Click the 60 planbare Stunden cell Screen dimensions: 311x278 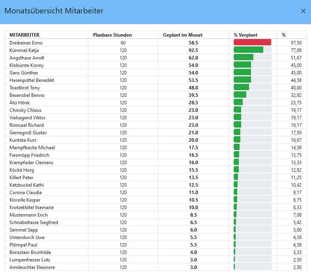click(123, 43)
